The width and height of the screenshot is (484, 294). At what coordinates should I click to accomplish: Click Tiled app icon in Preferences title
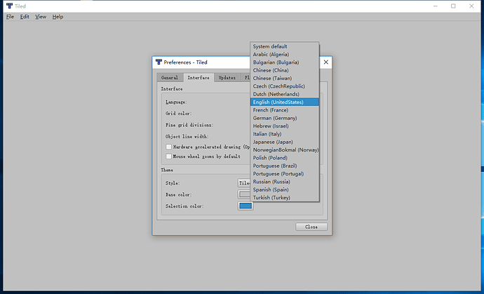tap(159, 62)
